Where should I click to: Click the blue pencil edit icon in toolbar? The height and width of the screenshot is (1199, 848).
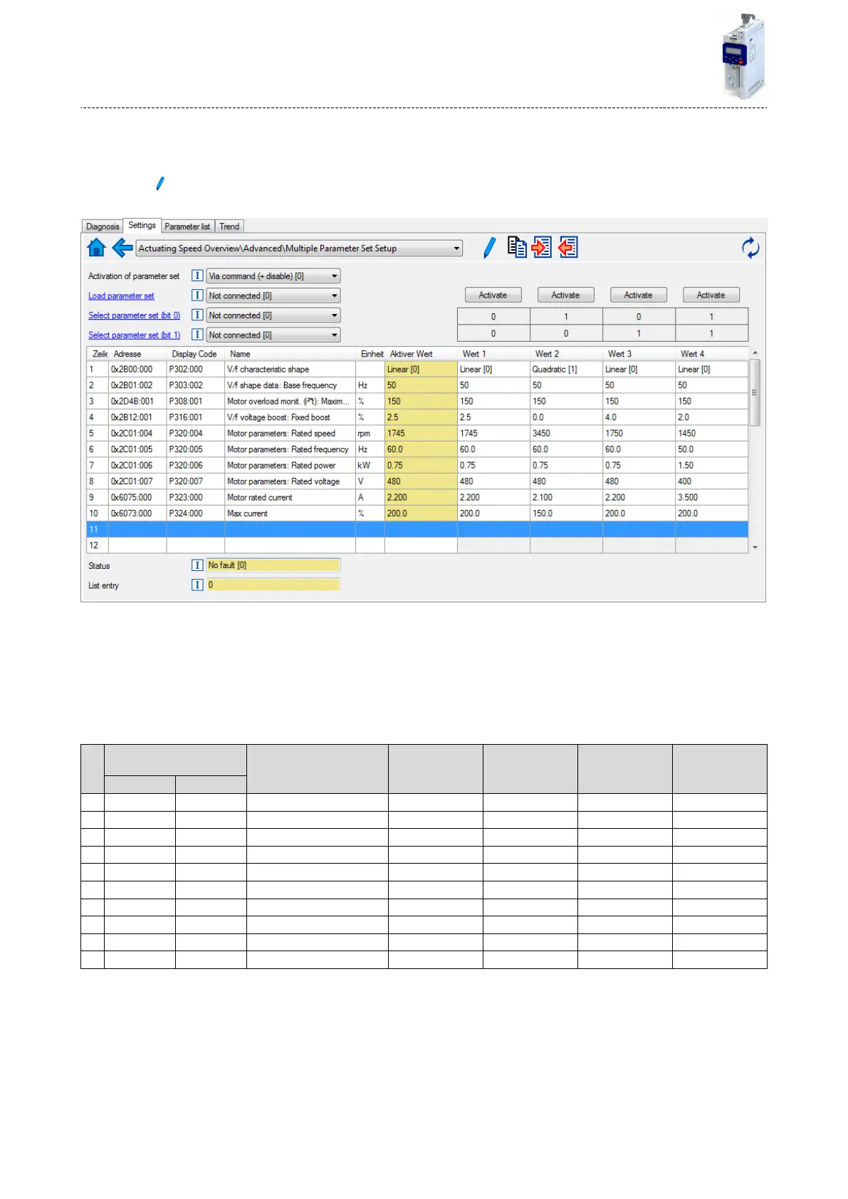coord(489,248)
